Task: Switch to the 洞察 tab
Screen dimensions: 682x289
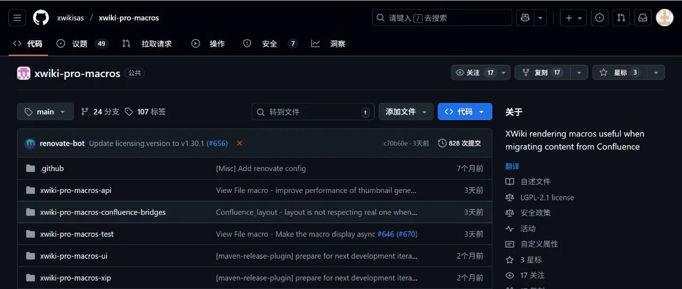Action: pyautogui.click(x=329, y=44)
